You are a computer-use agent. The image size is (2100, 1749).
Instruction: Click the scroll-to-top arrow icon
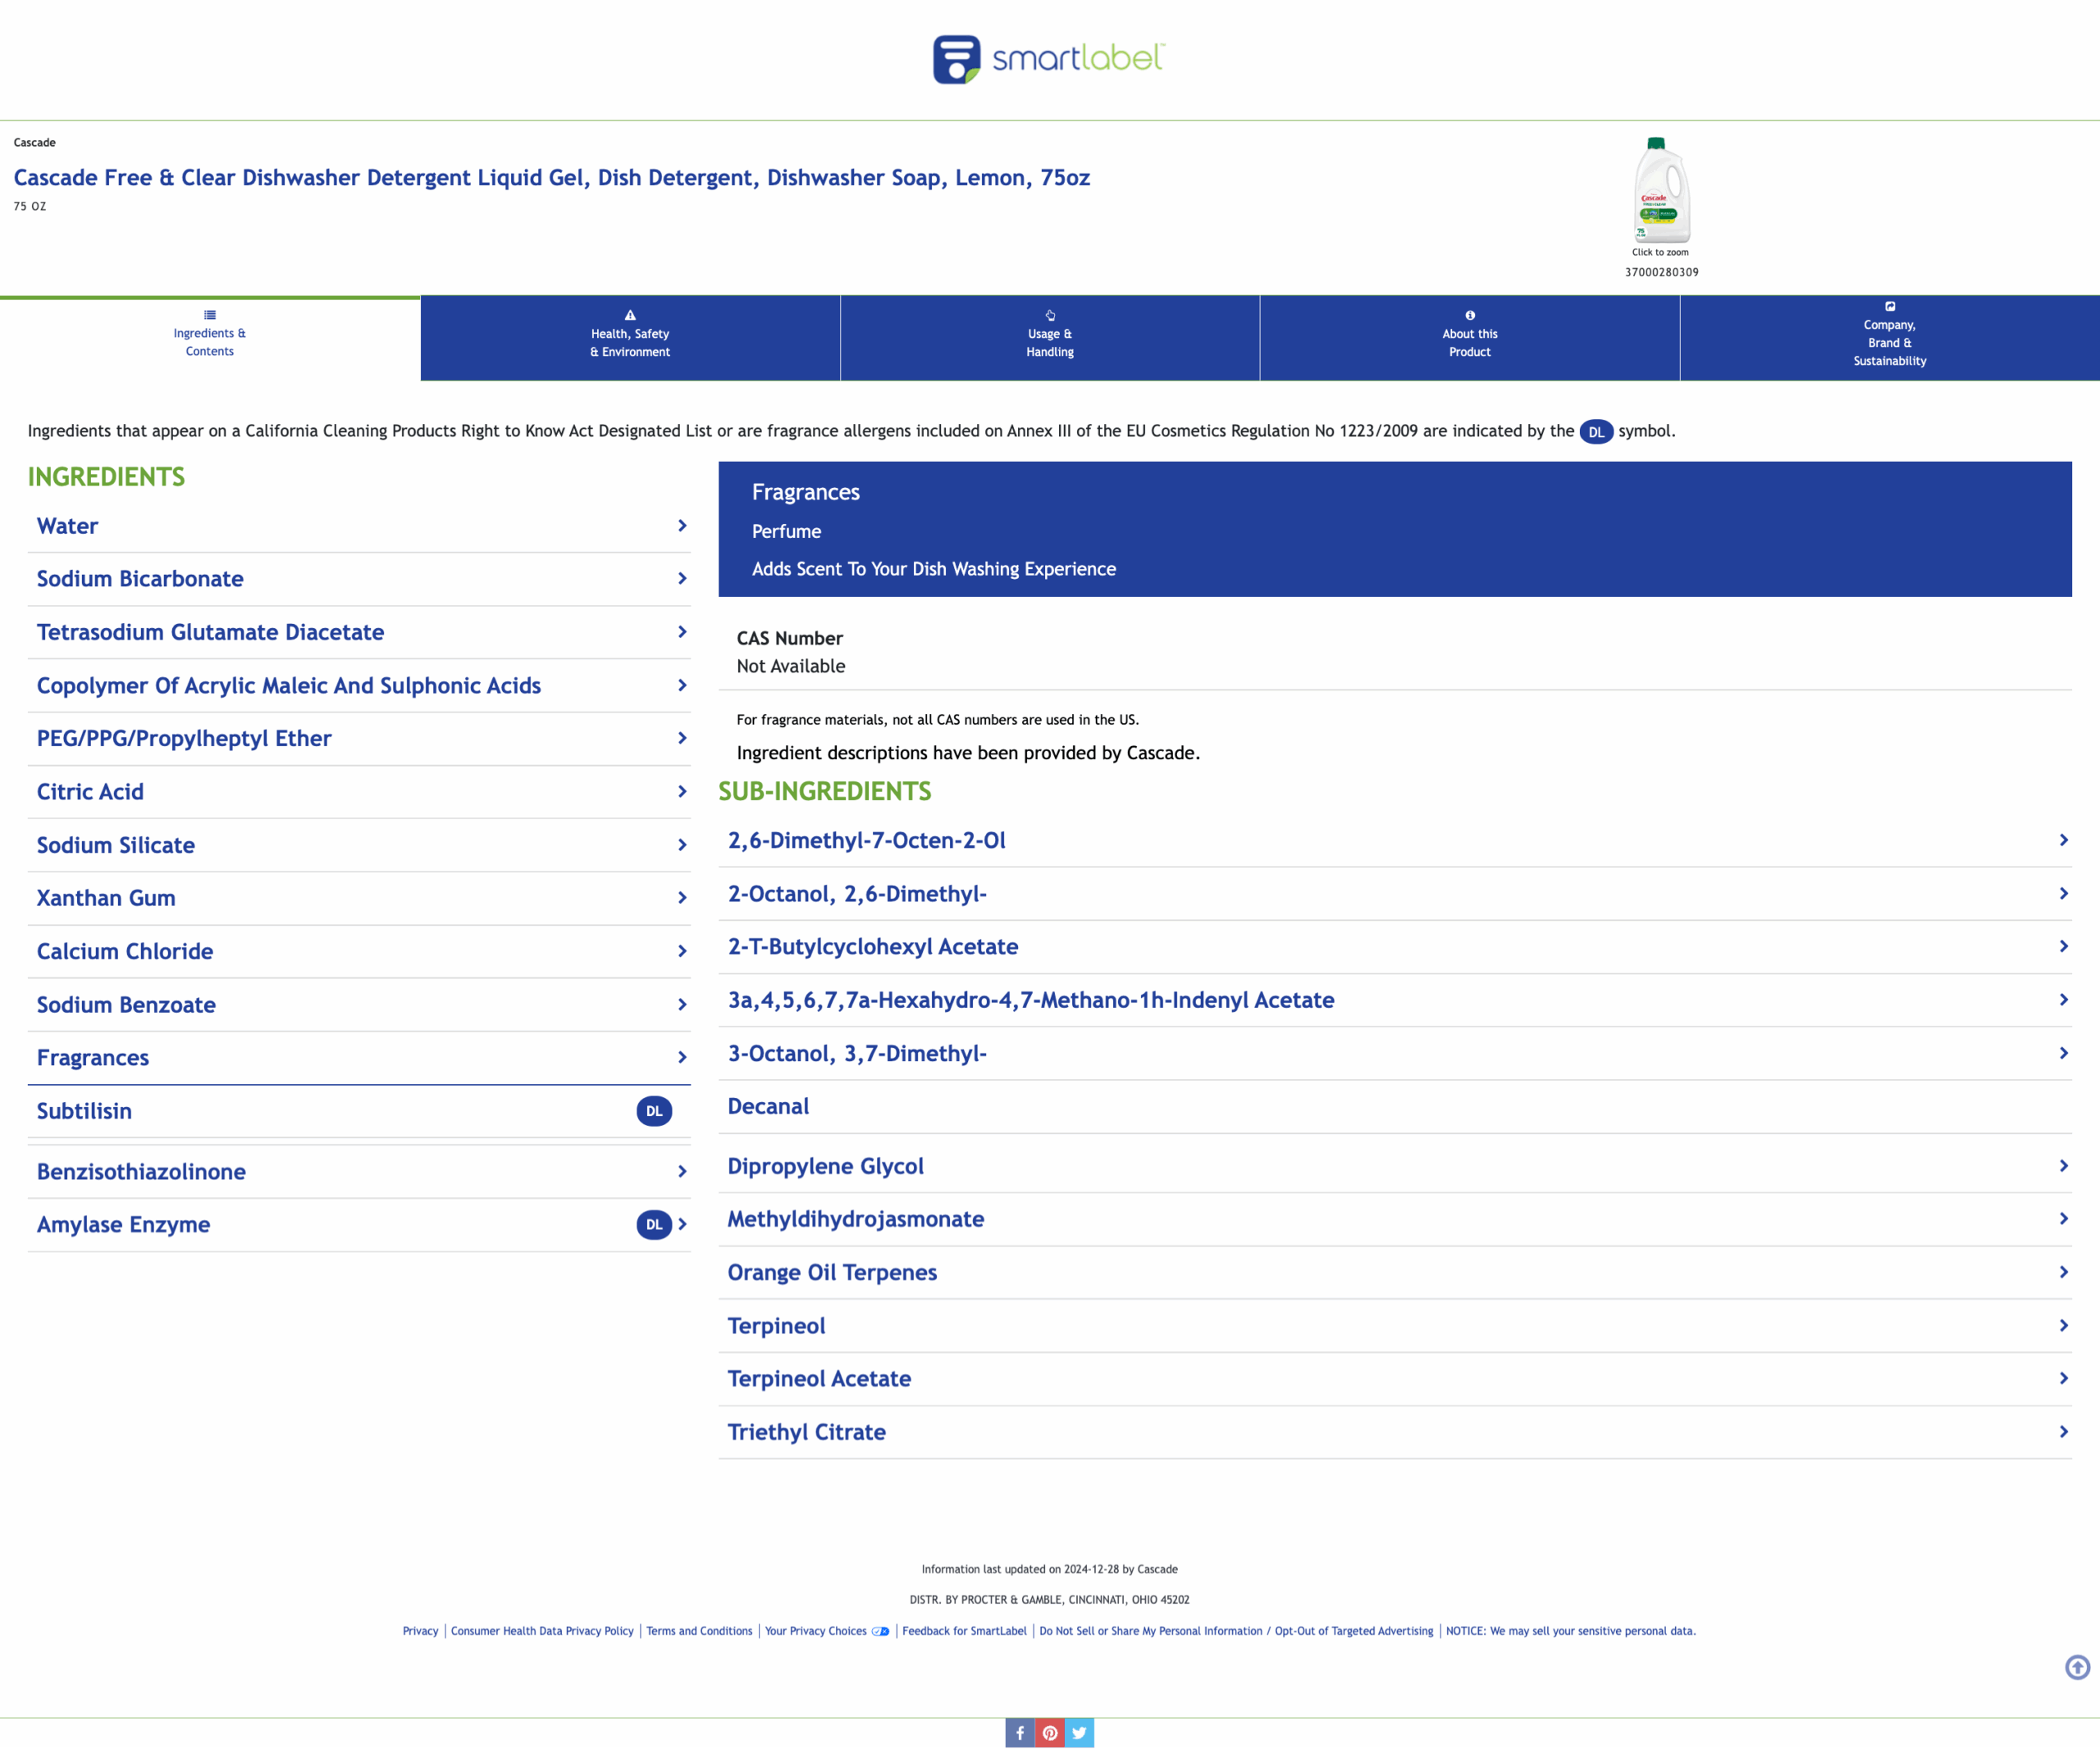point(2077,1667)
